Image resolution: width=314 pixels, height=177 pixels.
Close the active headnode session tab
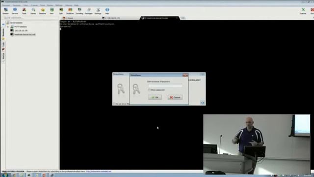(x=177, y=18)
